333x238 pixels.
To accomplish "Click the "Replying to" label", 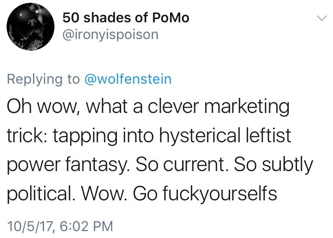I will tap(44, 79).
